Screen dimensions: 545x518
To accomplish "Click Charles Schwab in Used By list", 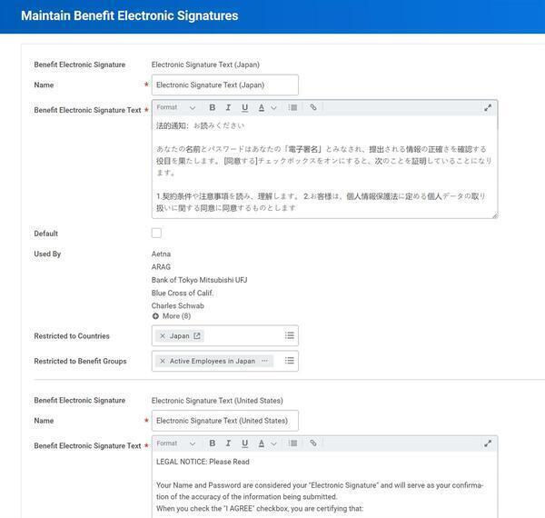I will 178,306.
